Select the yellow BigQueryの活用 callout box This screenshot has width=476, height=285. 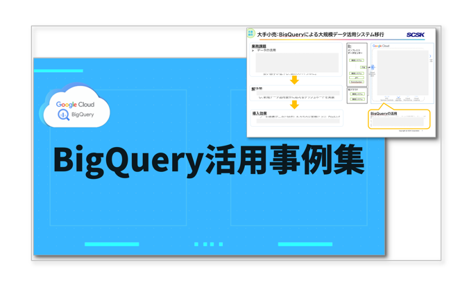(x=399, y=119)
